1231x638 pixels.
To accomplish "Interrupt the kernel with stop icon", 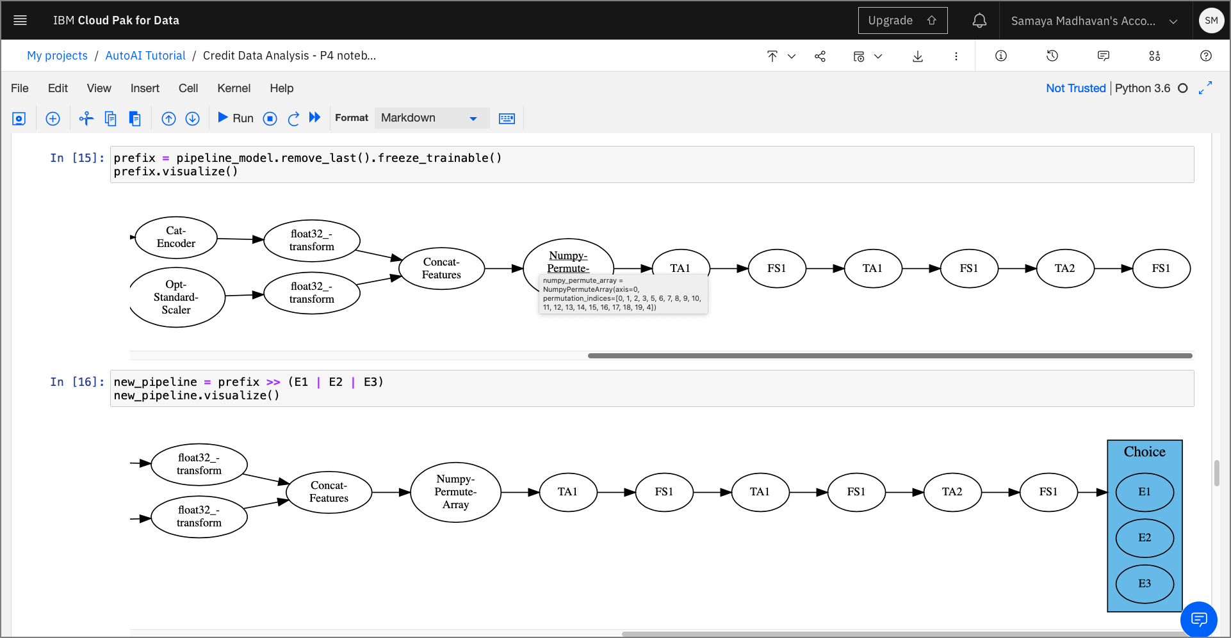I will (x=270, y=118).
